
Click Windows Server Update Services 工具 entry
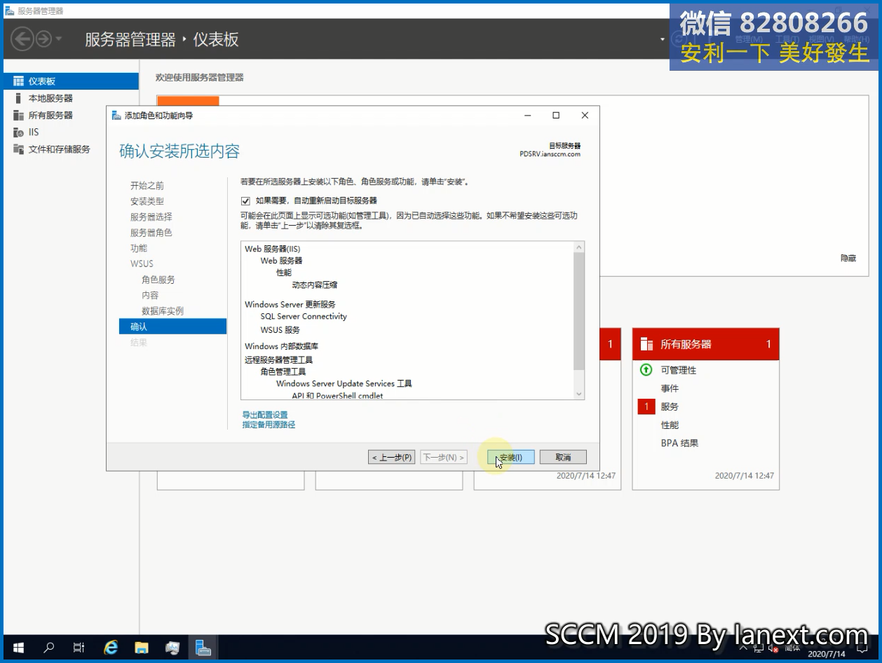click(344, 384)
